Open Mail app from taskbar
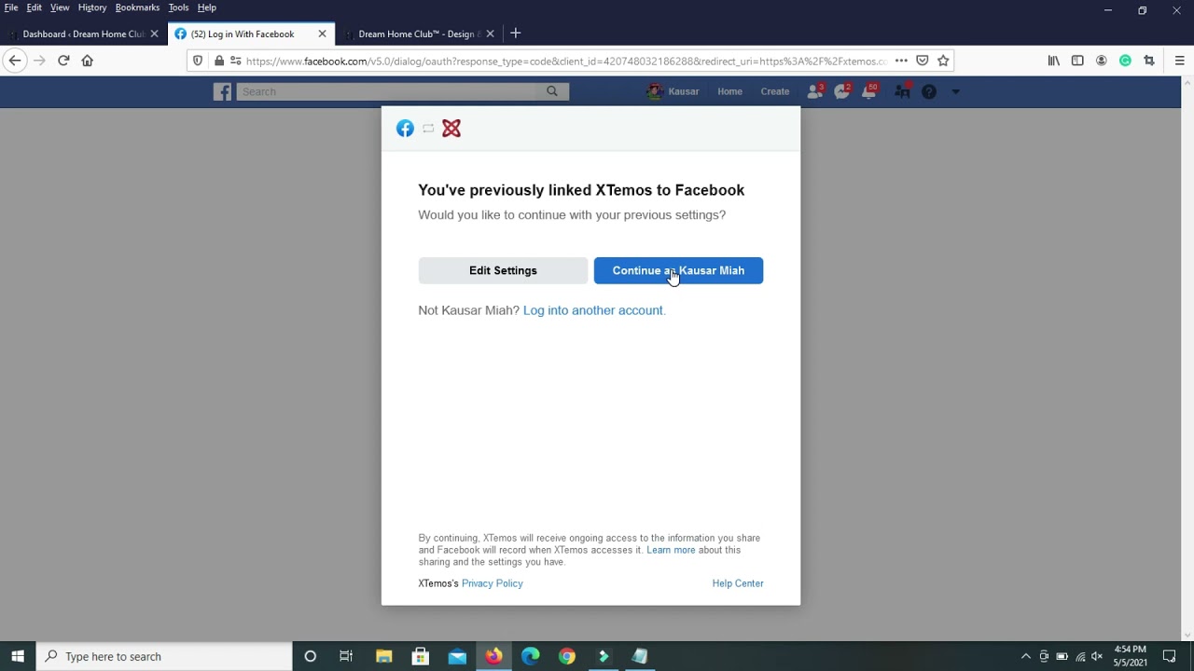 [457, 656]
